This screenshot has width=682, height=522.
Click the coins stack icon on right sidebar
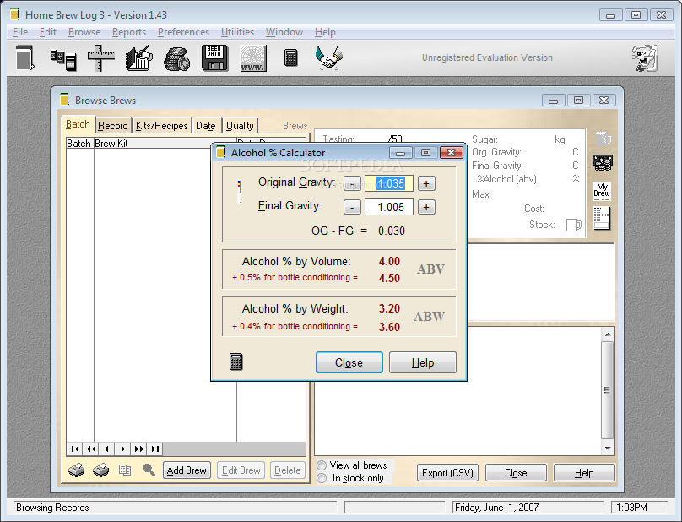click(603, 163)
